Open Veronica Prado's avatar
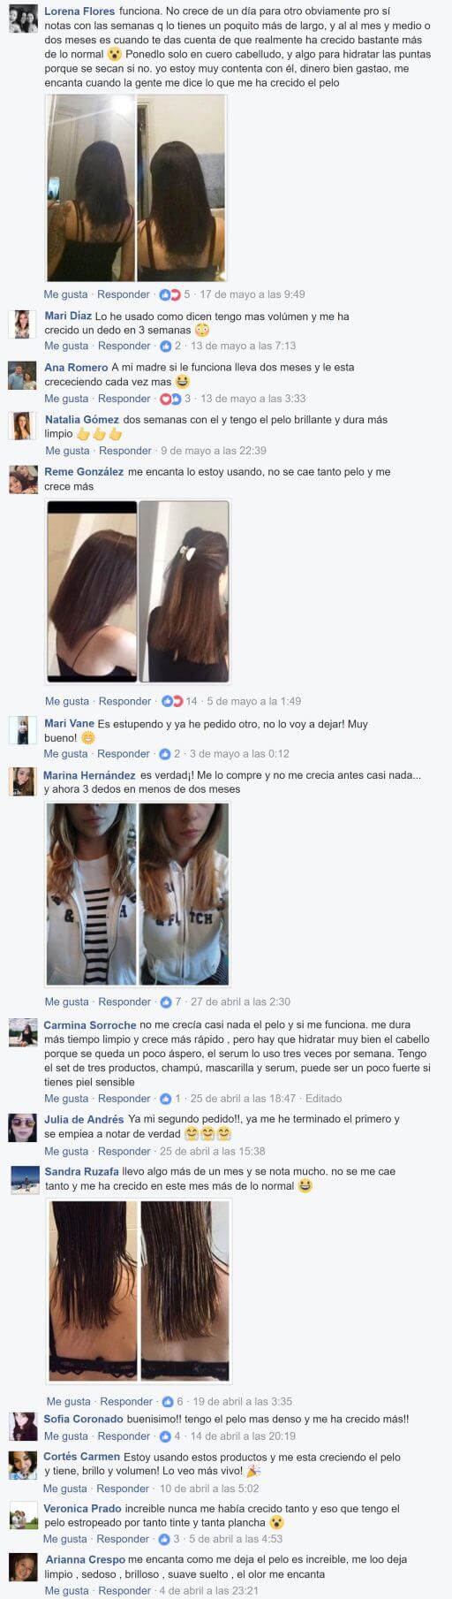Screen dimensions: 452x1599 (x=23, y=1516)
